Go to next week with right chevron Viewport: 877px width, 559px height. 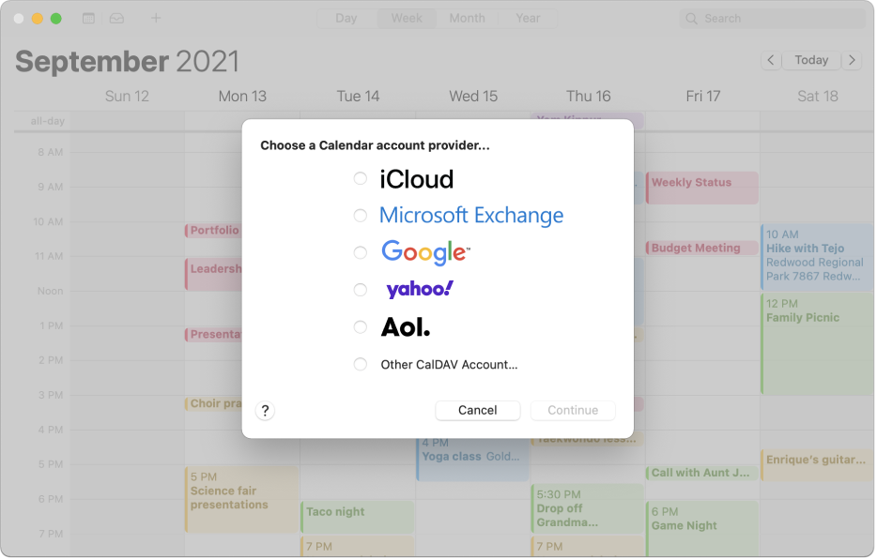(x=852, y=60)
